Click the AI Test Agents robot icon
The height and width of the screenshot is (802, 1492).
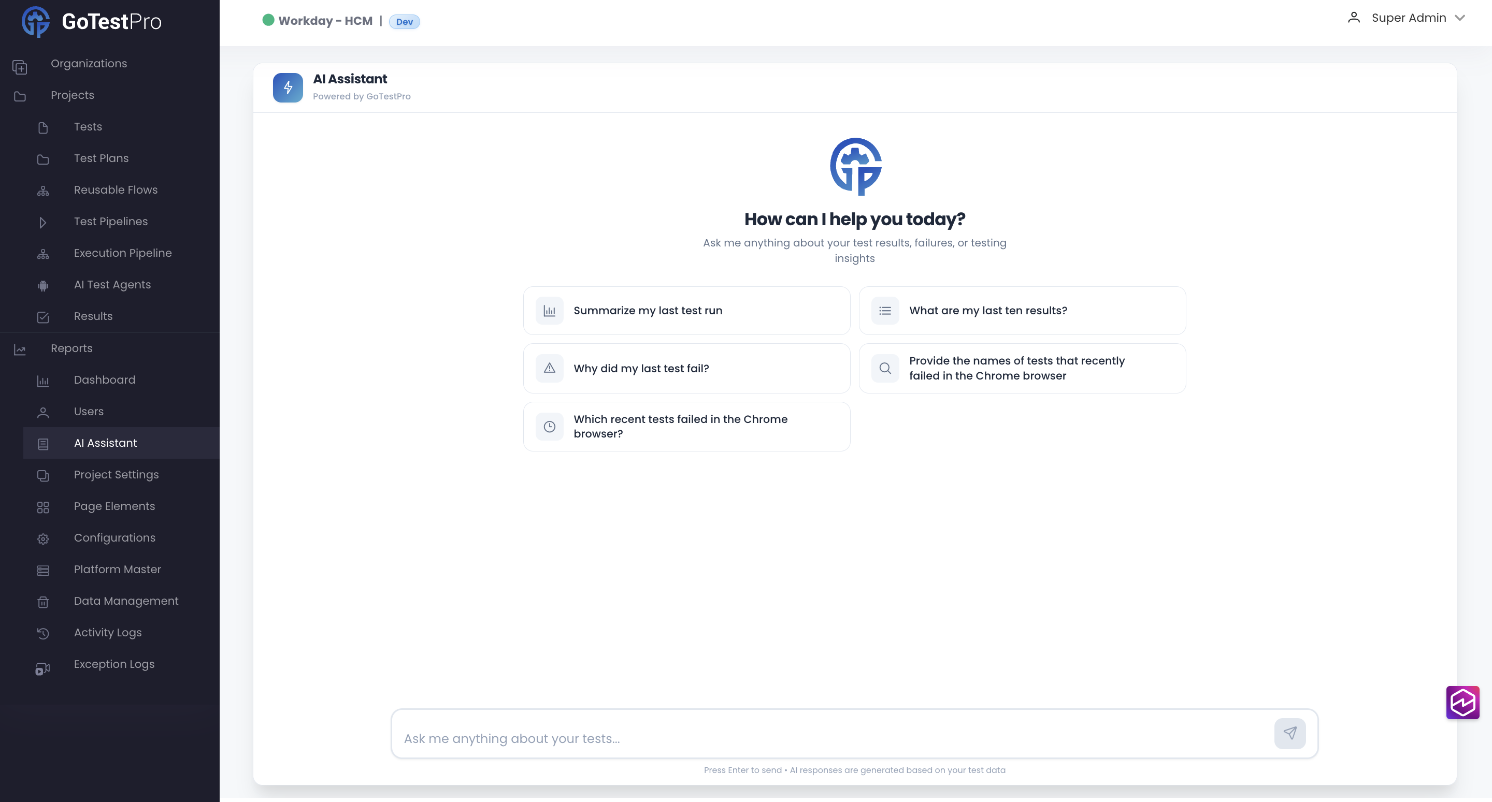(43, 285)
